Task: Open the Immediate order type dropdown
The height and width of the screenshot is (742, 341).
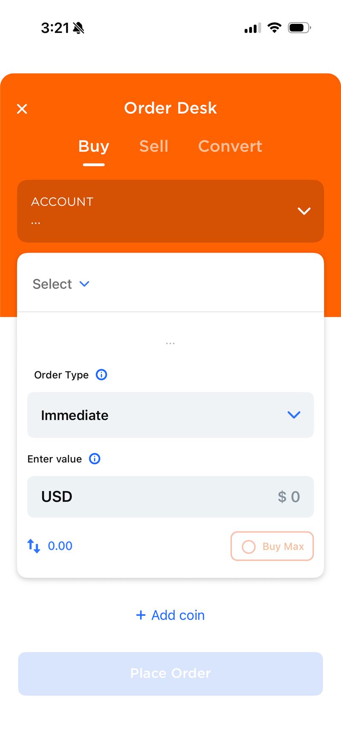Action: point(170,415)
